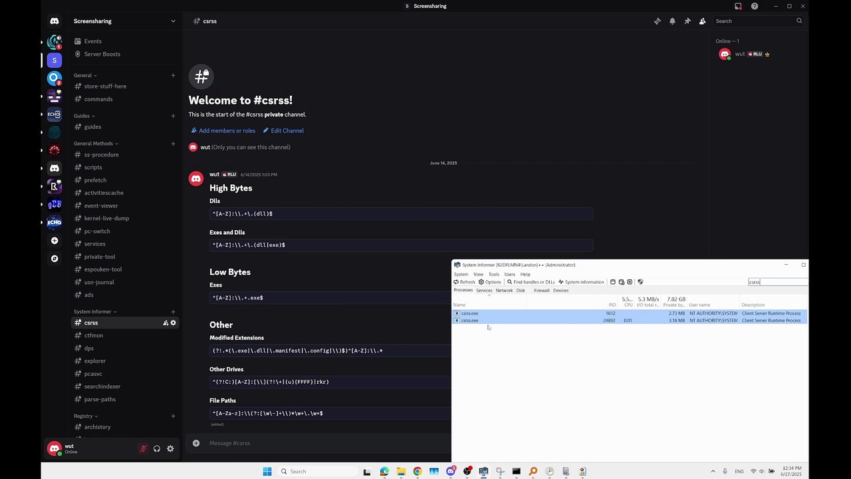
Task: Click the Message #csrss input field
Action: click(x=327, y=443)
